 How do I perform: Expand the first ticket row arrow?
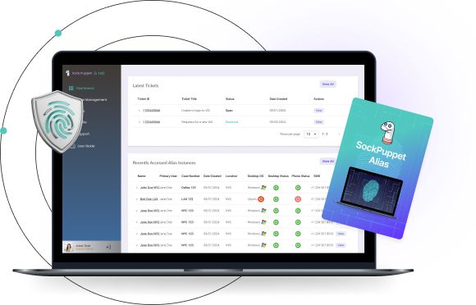coord(140,111)
